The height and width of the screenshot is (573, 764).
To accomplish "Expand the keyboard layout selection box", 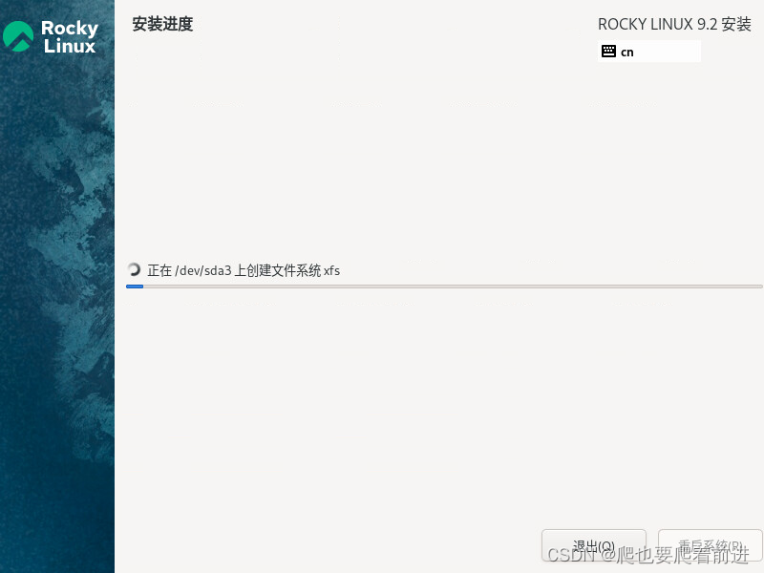I will (649, 51).
